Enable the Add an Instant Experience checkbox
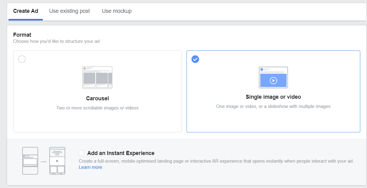Viewport: 367px width, 188px height. [x=81, y=153]
